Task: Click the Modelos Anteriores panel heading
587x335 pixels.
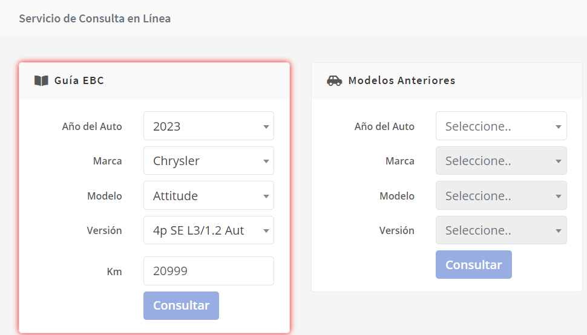Action: pyautogui.click(x=402, y=80)
